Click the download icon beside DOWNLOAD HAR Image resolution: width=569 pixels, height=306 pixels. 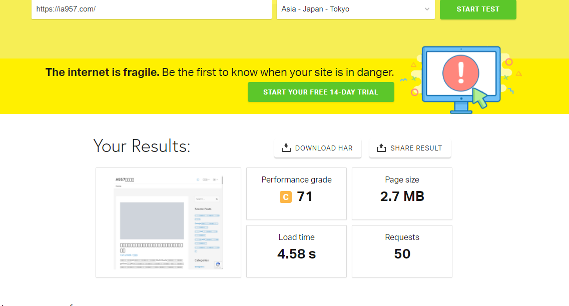click(x=286, y=148)
